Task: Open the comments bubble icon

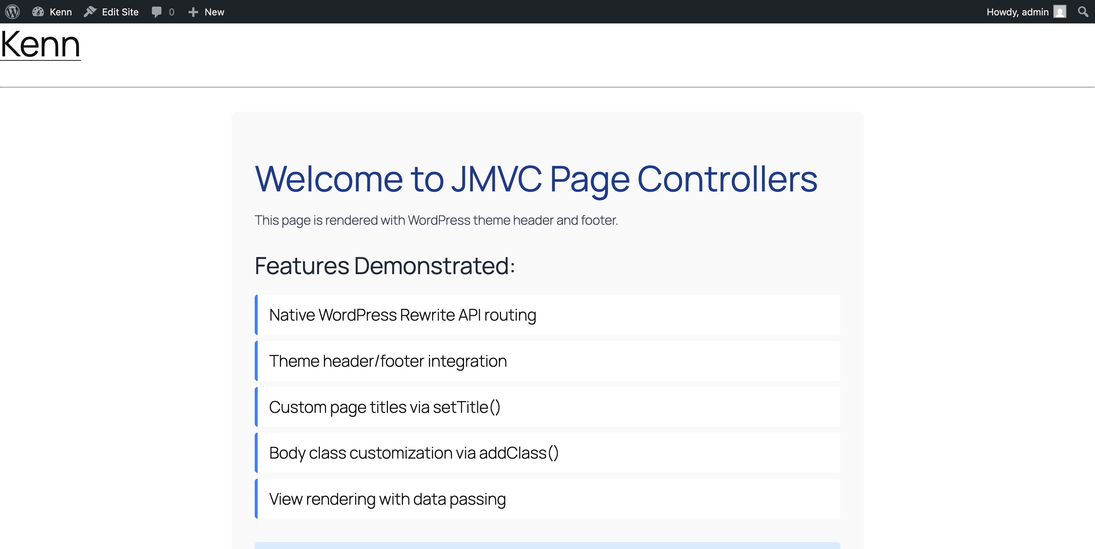Action: 156,12
